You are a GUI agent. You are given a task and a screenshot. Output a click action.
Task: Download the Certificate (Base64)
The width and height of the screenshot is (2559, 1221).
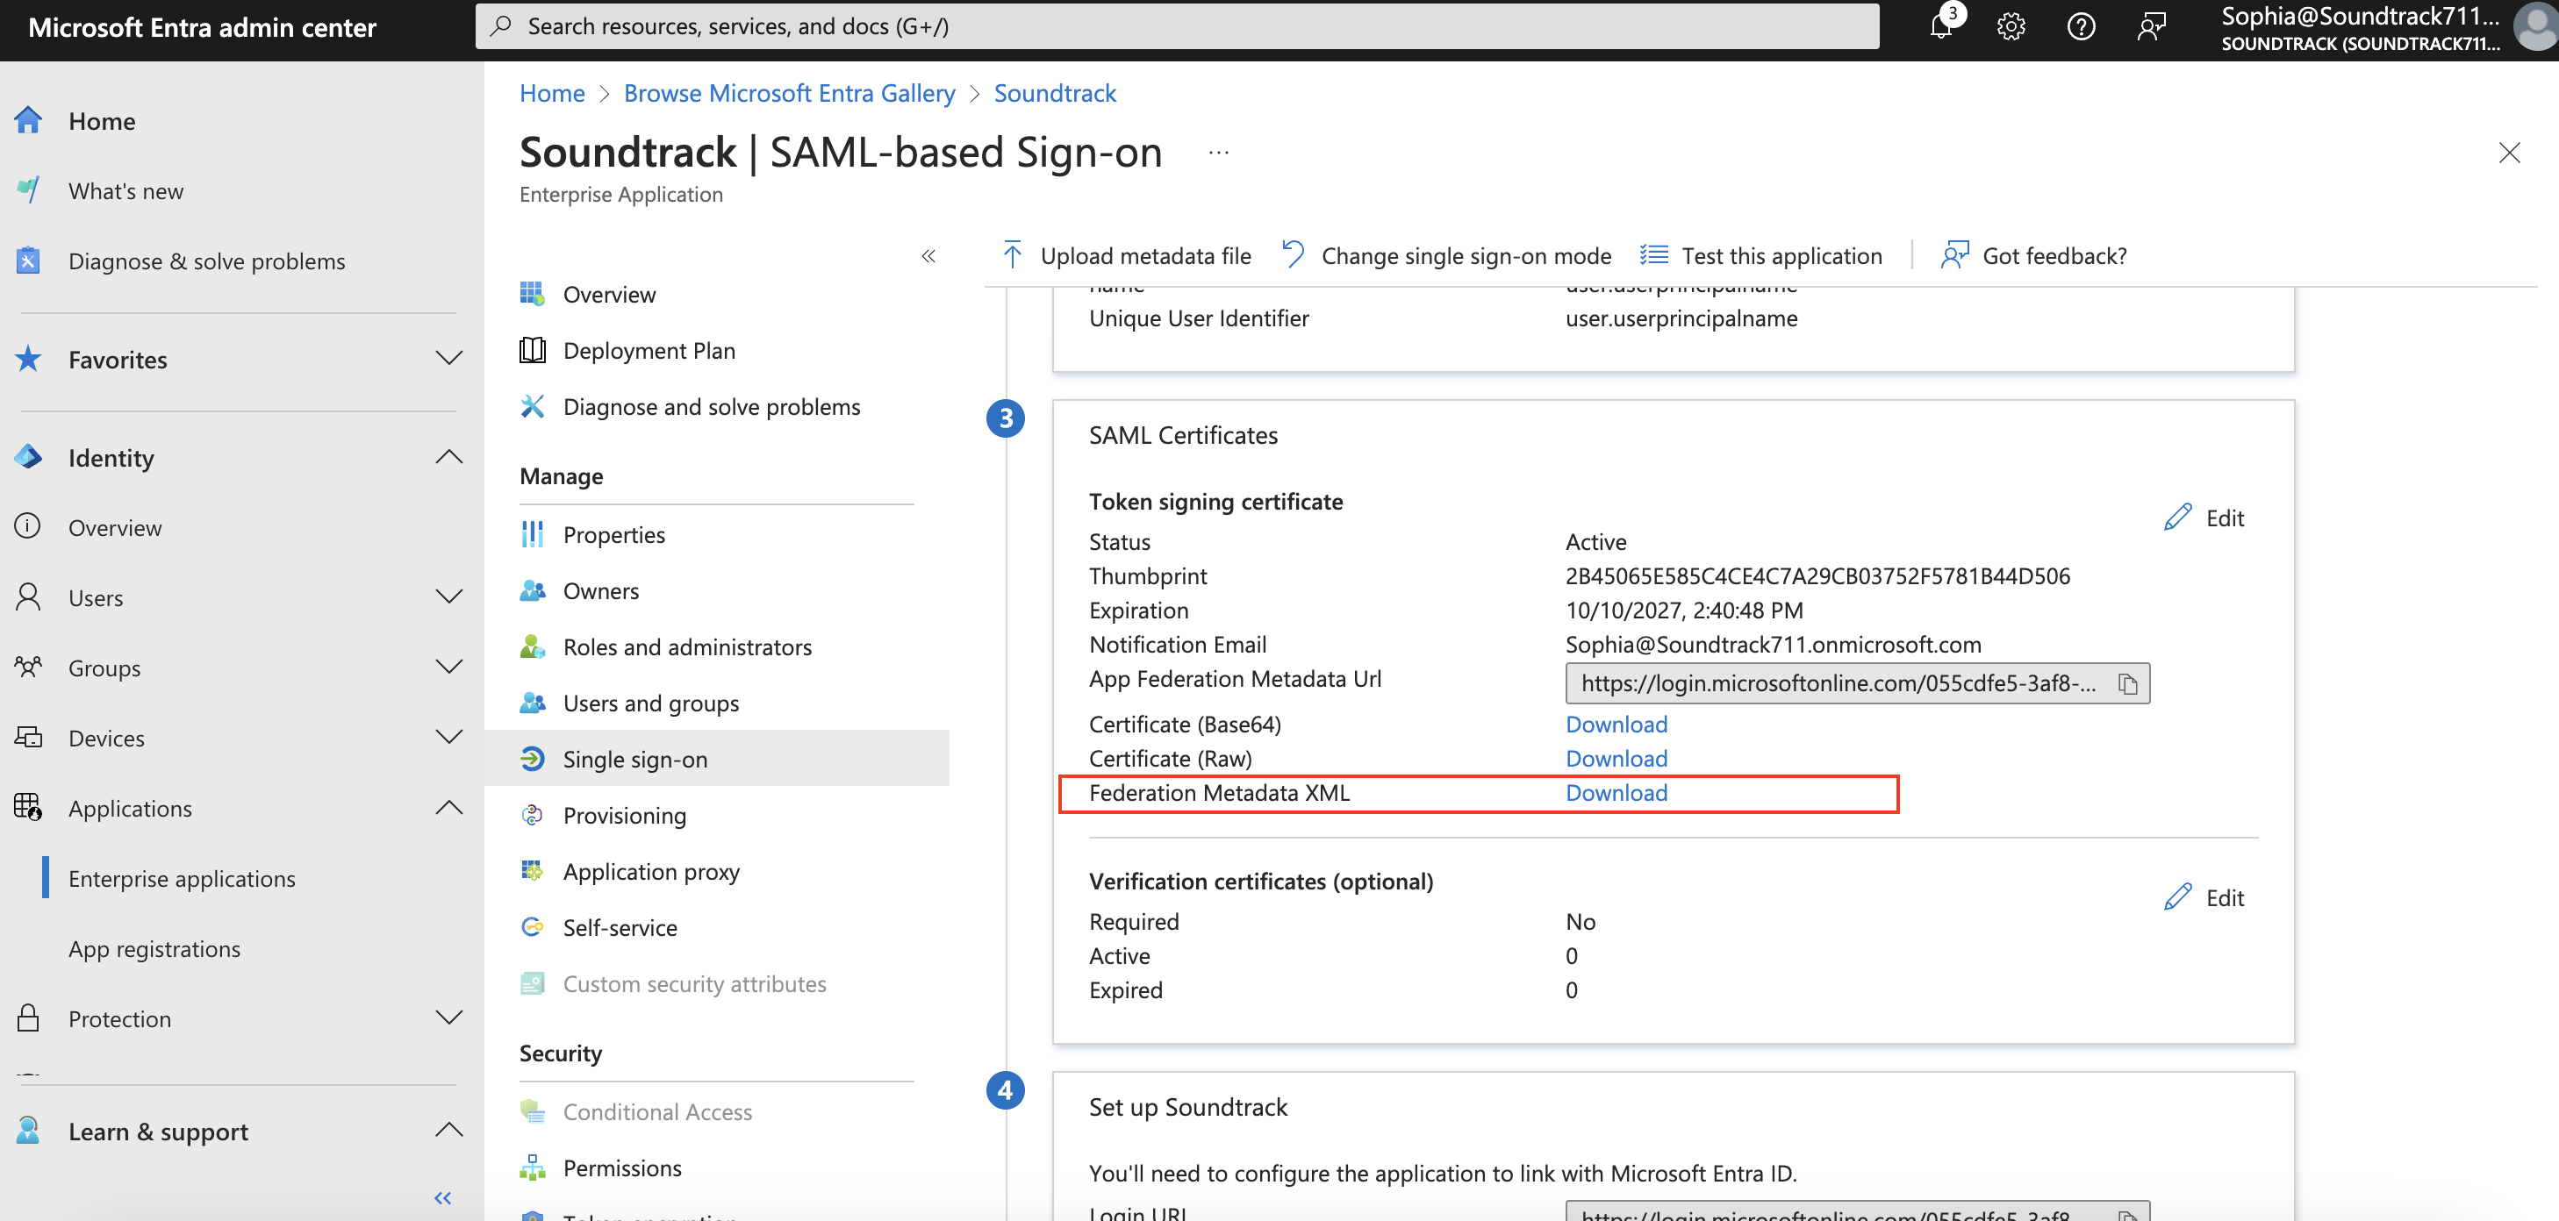click(1616, 724)
